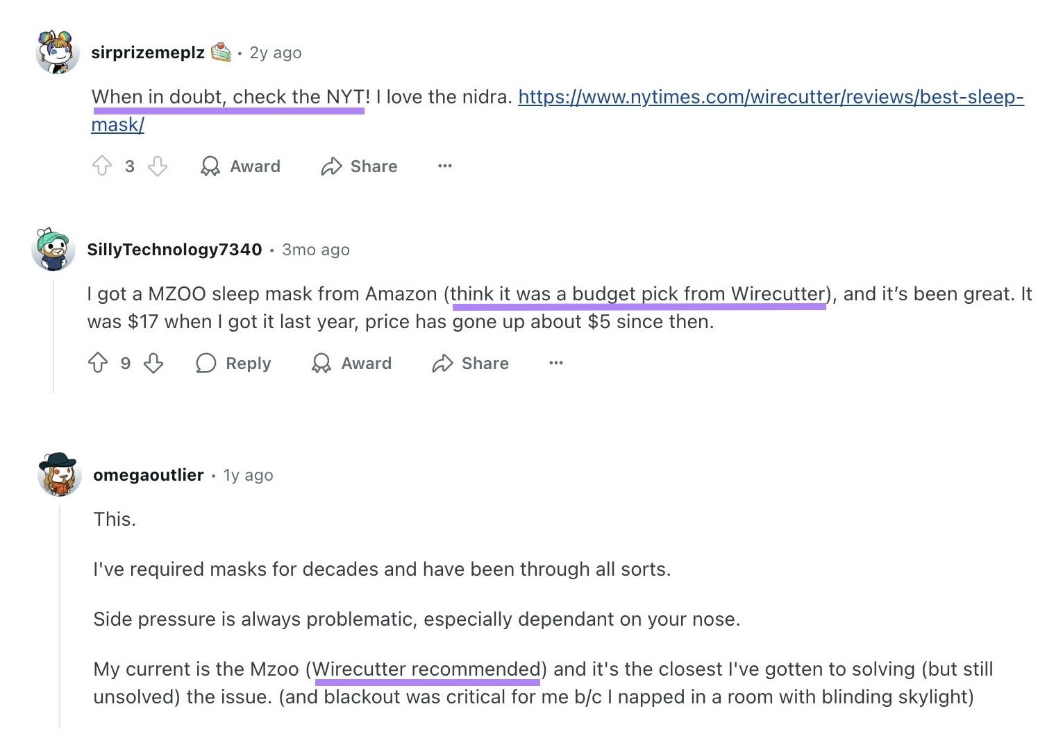Share SillyTechnology7340's comment
1063x745 pixels.
[470, 363]
